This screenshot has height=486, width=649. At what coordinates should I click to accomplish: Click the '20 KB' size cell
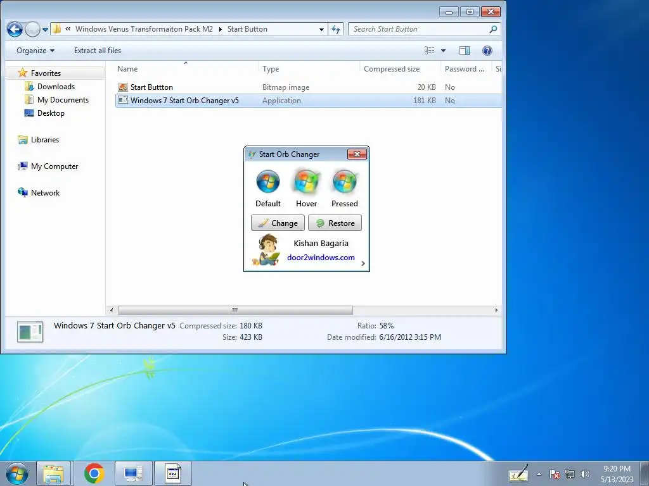pos(427,87)
